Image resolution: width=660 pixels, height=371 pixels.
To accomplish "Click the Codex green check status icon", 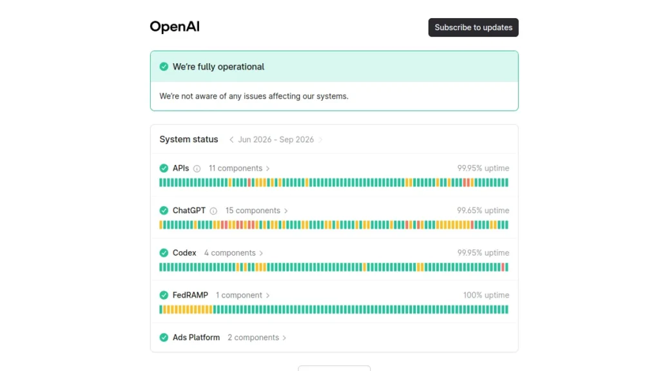I will pos(164,252).
